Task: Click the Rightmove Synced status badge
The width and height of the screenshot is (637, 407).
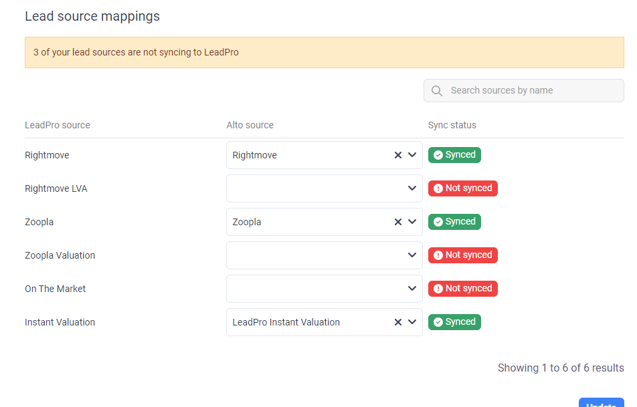Action: point(454,155)
